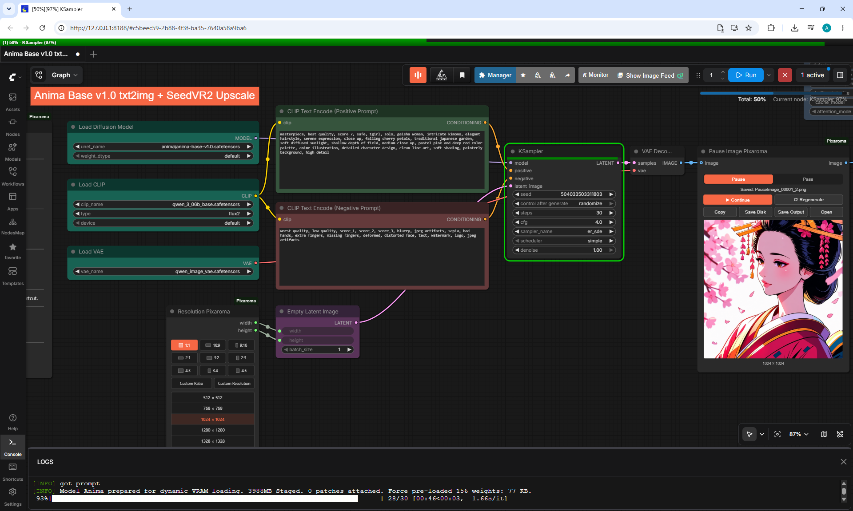The image size is (853, 511).
Task: Open the 1 active jobs queue
Action: pyautogui.click(x=813, y=75)
